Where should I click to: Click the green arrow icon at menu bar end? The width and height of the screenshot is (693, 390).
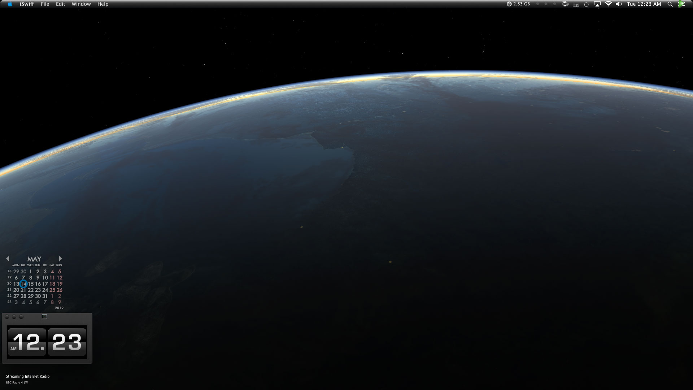click(681, 4)
